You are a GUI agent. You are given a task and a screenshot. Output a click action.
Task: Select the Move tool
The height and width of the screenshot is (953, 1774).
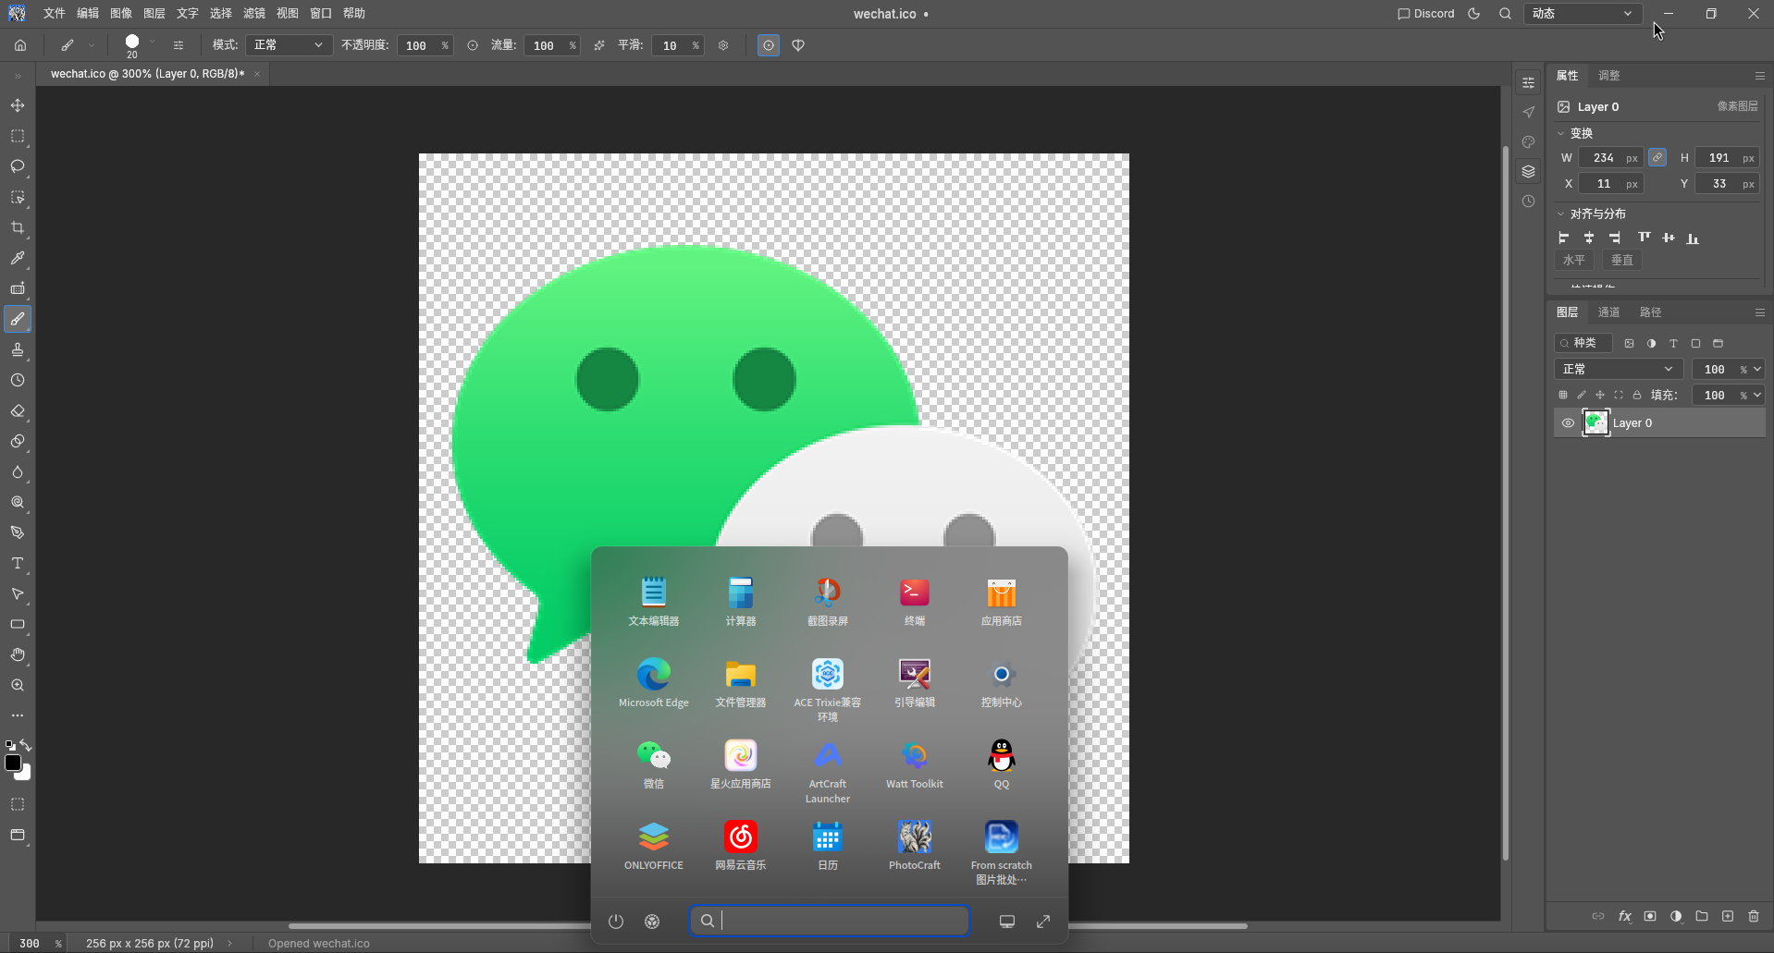pos(18,105)
